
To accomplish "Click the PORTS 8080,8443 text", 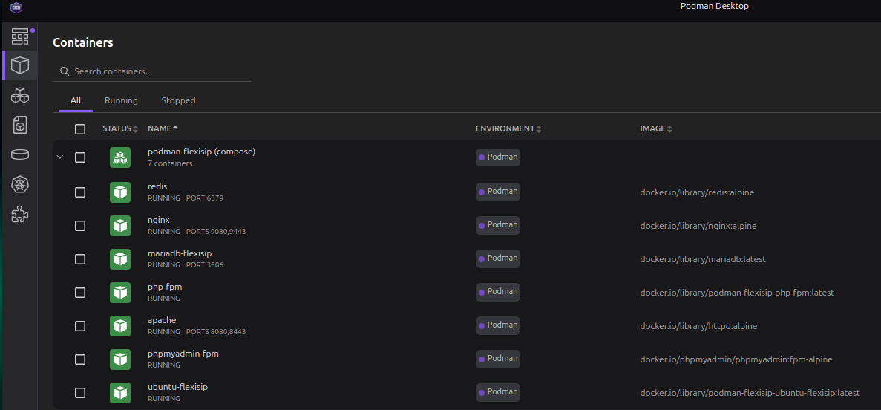I will coord(216,332).
